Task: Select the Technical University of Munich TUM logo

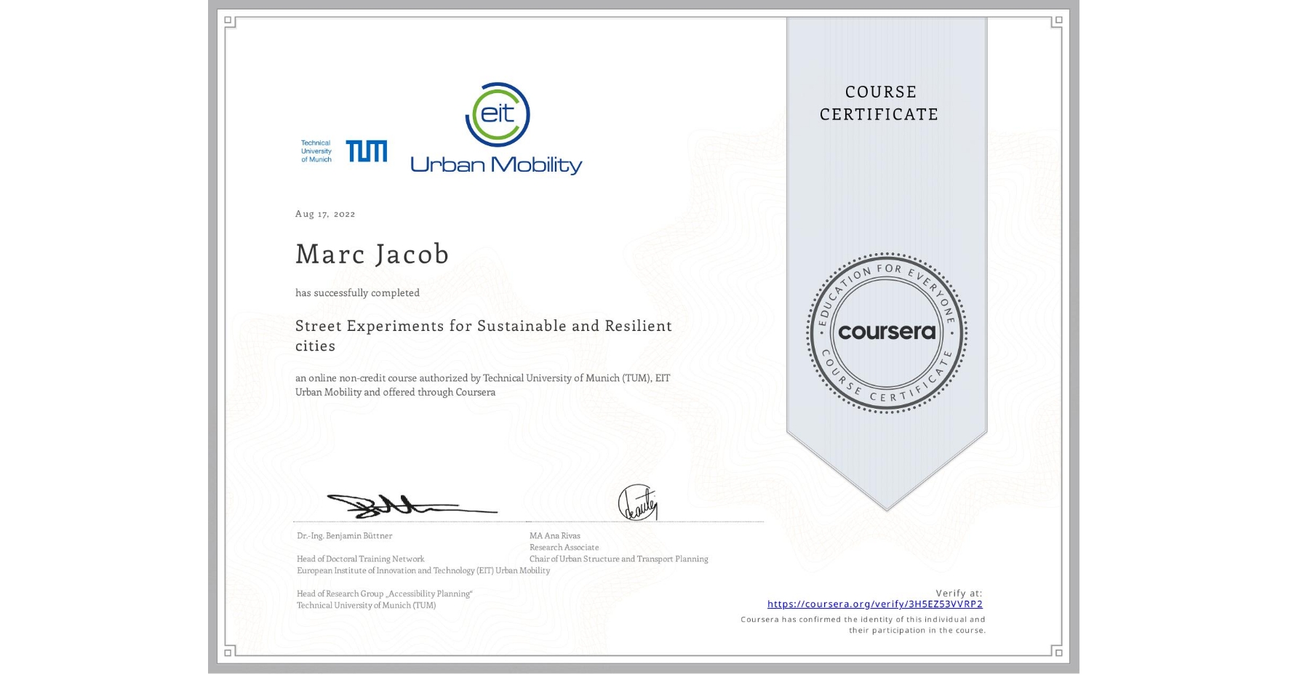Action: (340, 150)
